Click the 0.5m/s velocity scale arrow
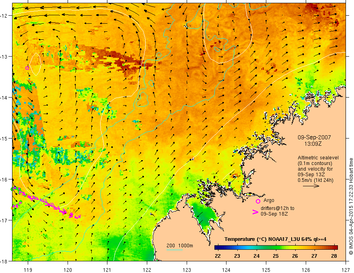354x273 pixels. tap(311, 186)
